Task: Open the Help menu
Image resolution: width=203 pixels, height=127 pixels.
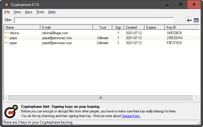Action: [x=52, y=12]
